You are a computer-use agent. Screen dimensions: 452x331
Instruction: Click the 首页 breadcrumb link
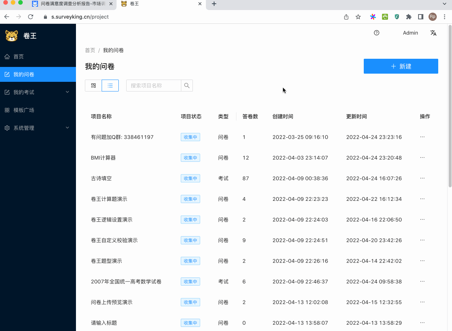[90, 50]
